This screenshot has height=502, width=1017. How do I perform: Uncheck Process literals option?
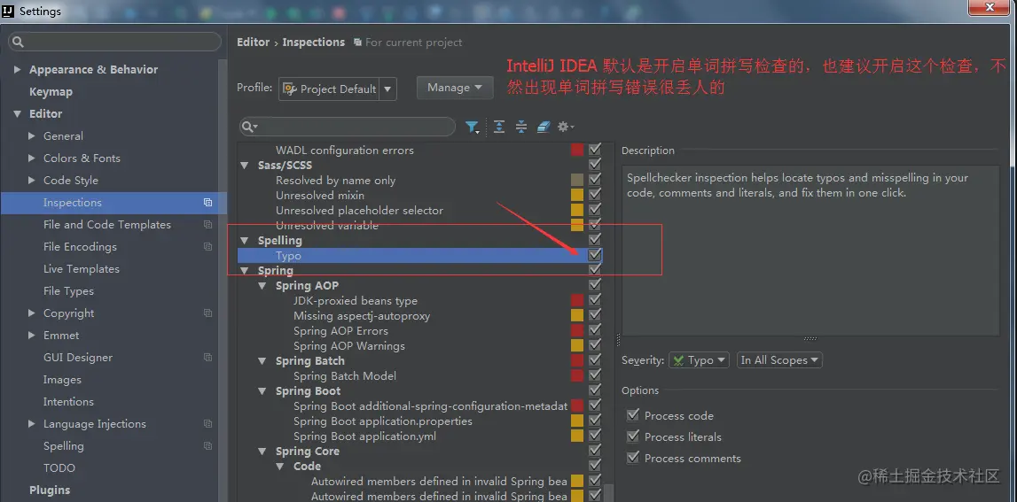(x=633, y=436)
